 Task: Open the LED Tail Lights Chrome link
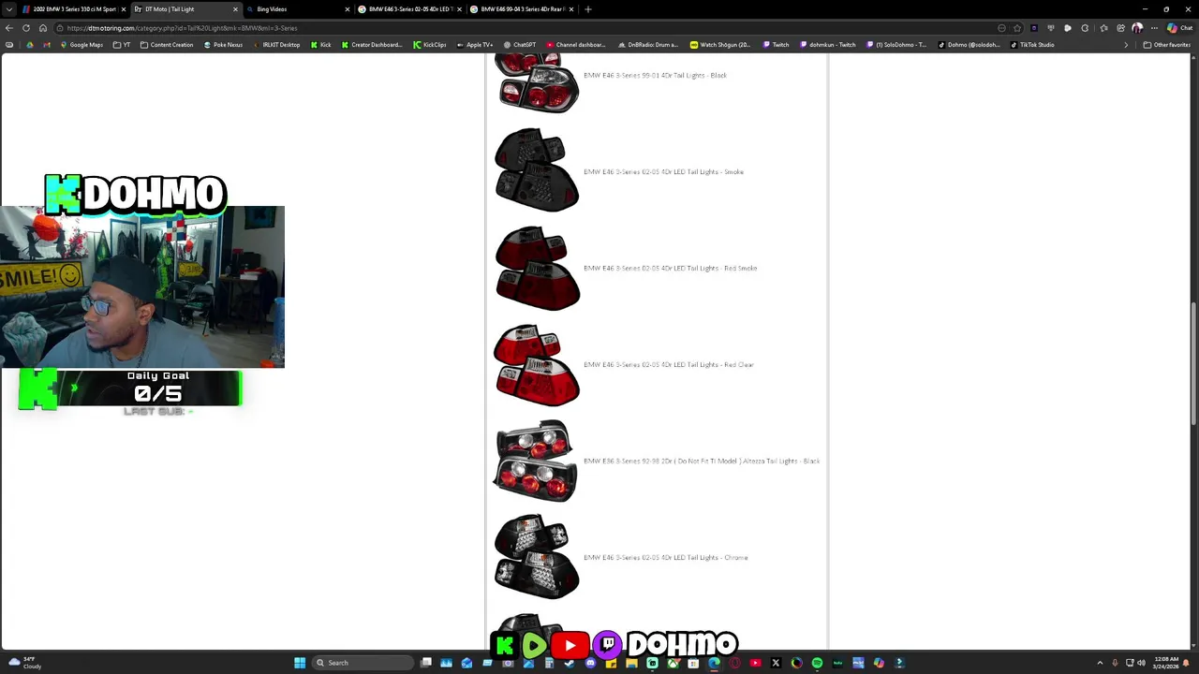tap(665, 558)
